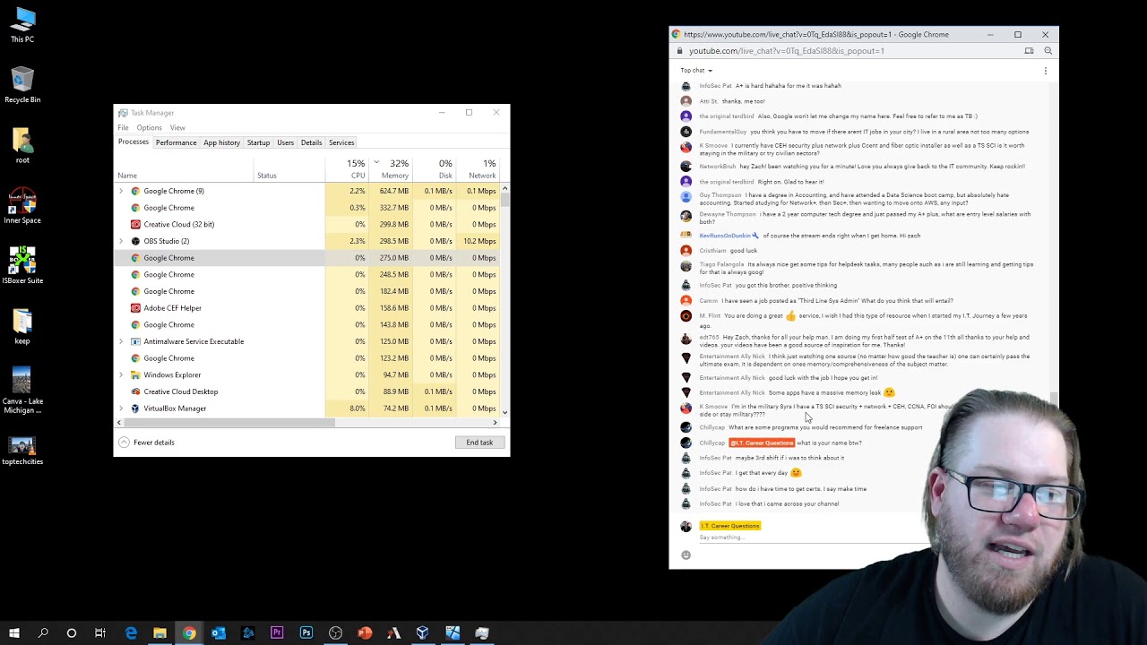Image resolution: width=1147 pixels, height=645 pixels.
Task: Sort processes by Disk column
Action: [x=434, y=168]
